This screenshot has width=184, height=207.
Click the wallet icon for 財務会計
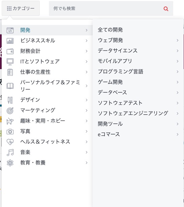pyautogui.click(x=10, y=51)
